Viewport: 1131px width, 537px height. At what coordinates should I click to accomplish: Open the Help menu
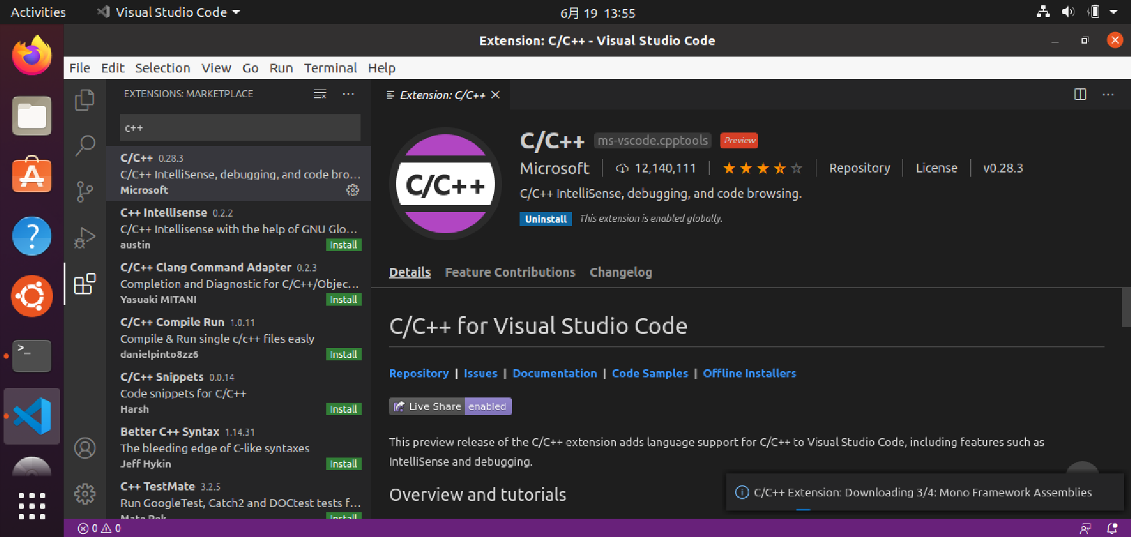pyautogui.click(x=382, y=68)
